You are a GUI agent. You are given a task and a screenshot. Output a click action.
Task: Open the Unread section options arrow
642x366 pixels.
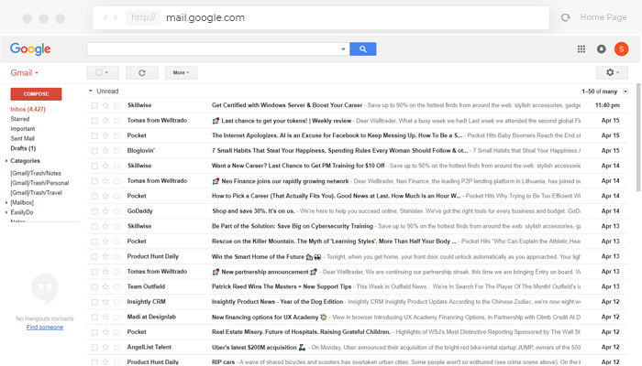(x=625, y=91)
